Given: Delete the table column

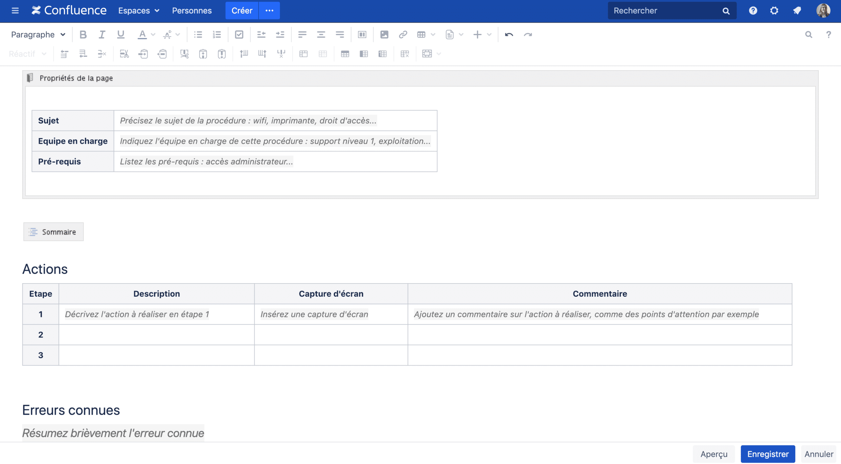Looking at the screenshot, I should [281, 54].
